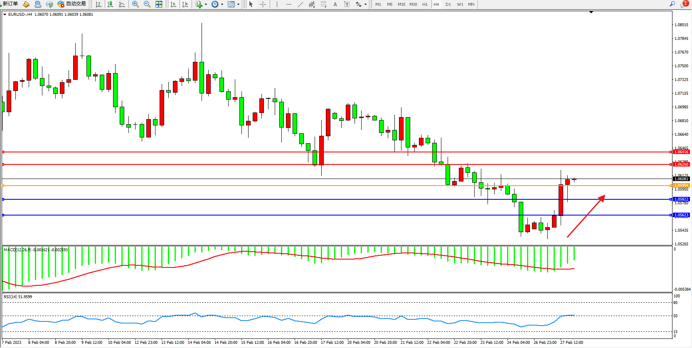Switch to the D1 timeframe

(x=448, y=4)
